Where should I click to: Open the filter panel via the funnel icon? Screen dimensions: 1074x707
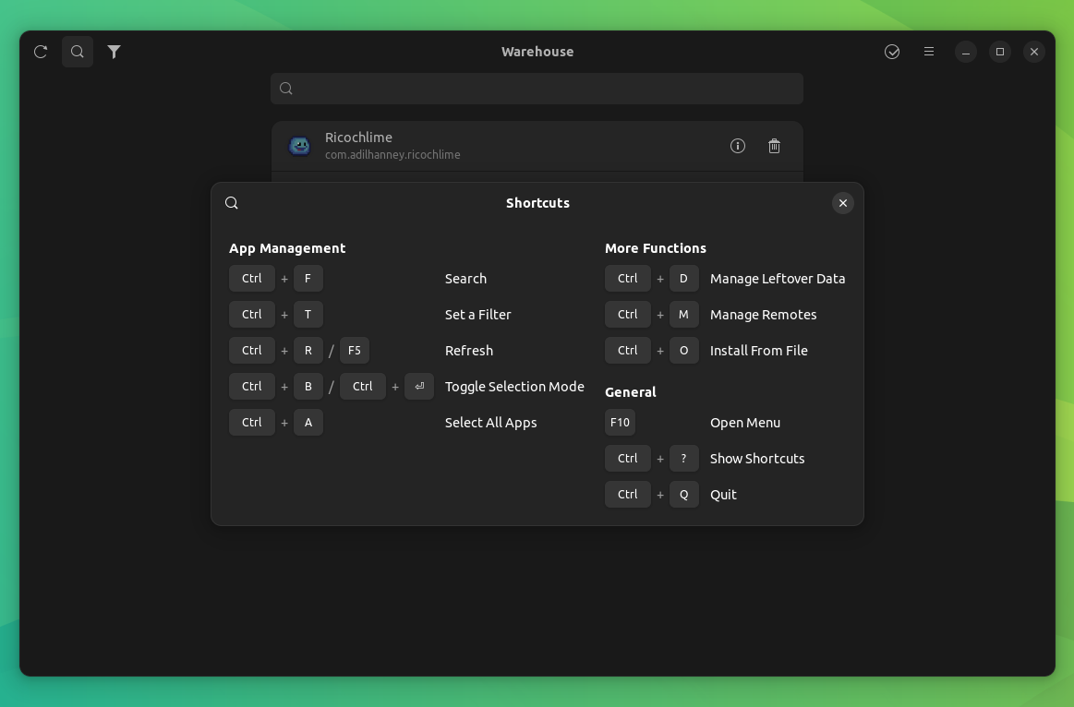pyautogui.click(x=114, y=52)
